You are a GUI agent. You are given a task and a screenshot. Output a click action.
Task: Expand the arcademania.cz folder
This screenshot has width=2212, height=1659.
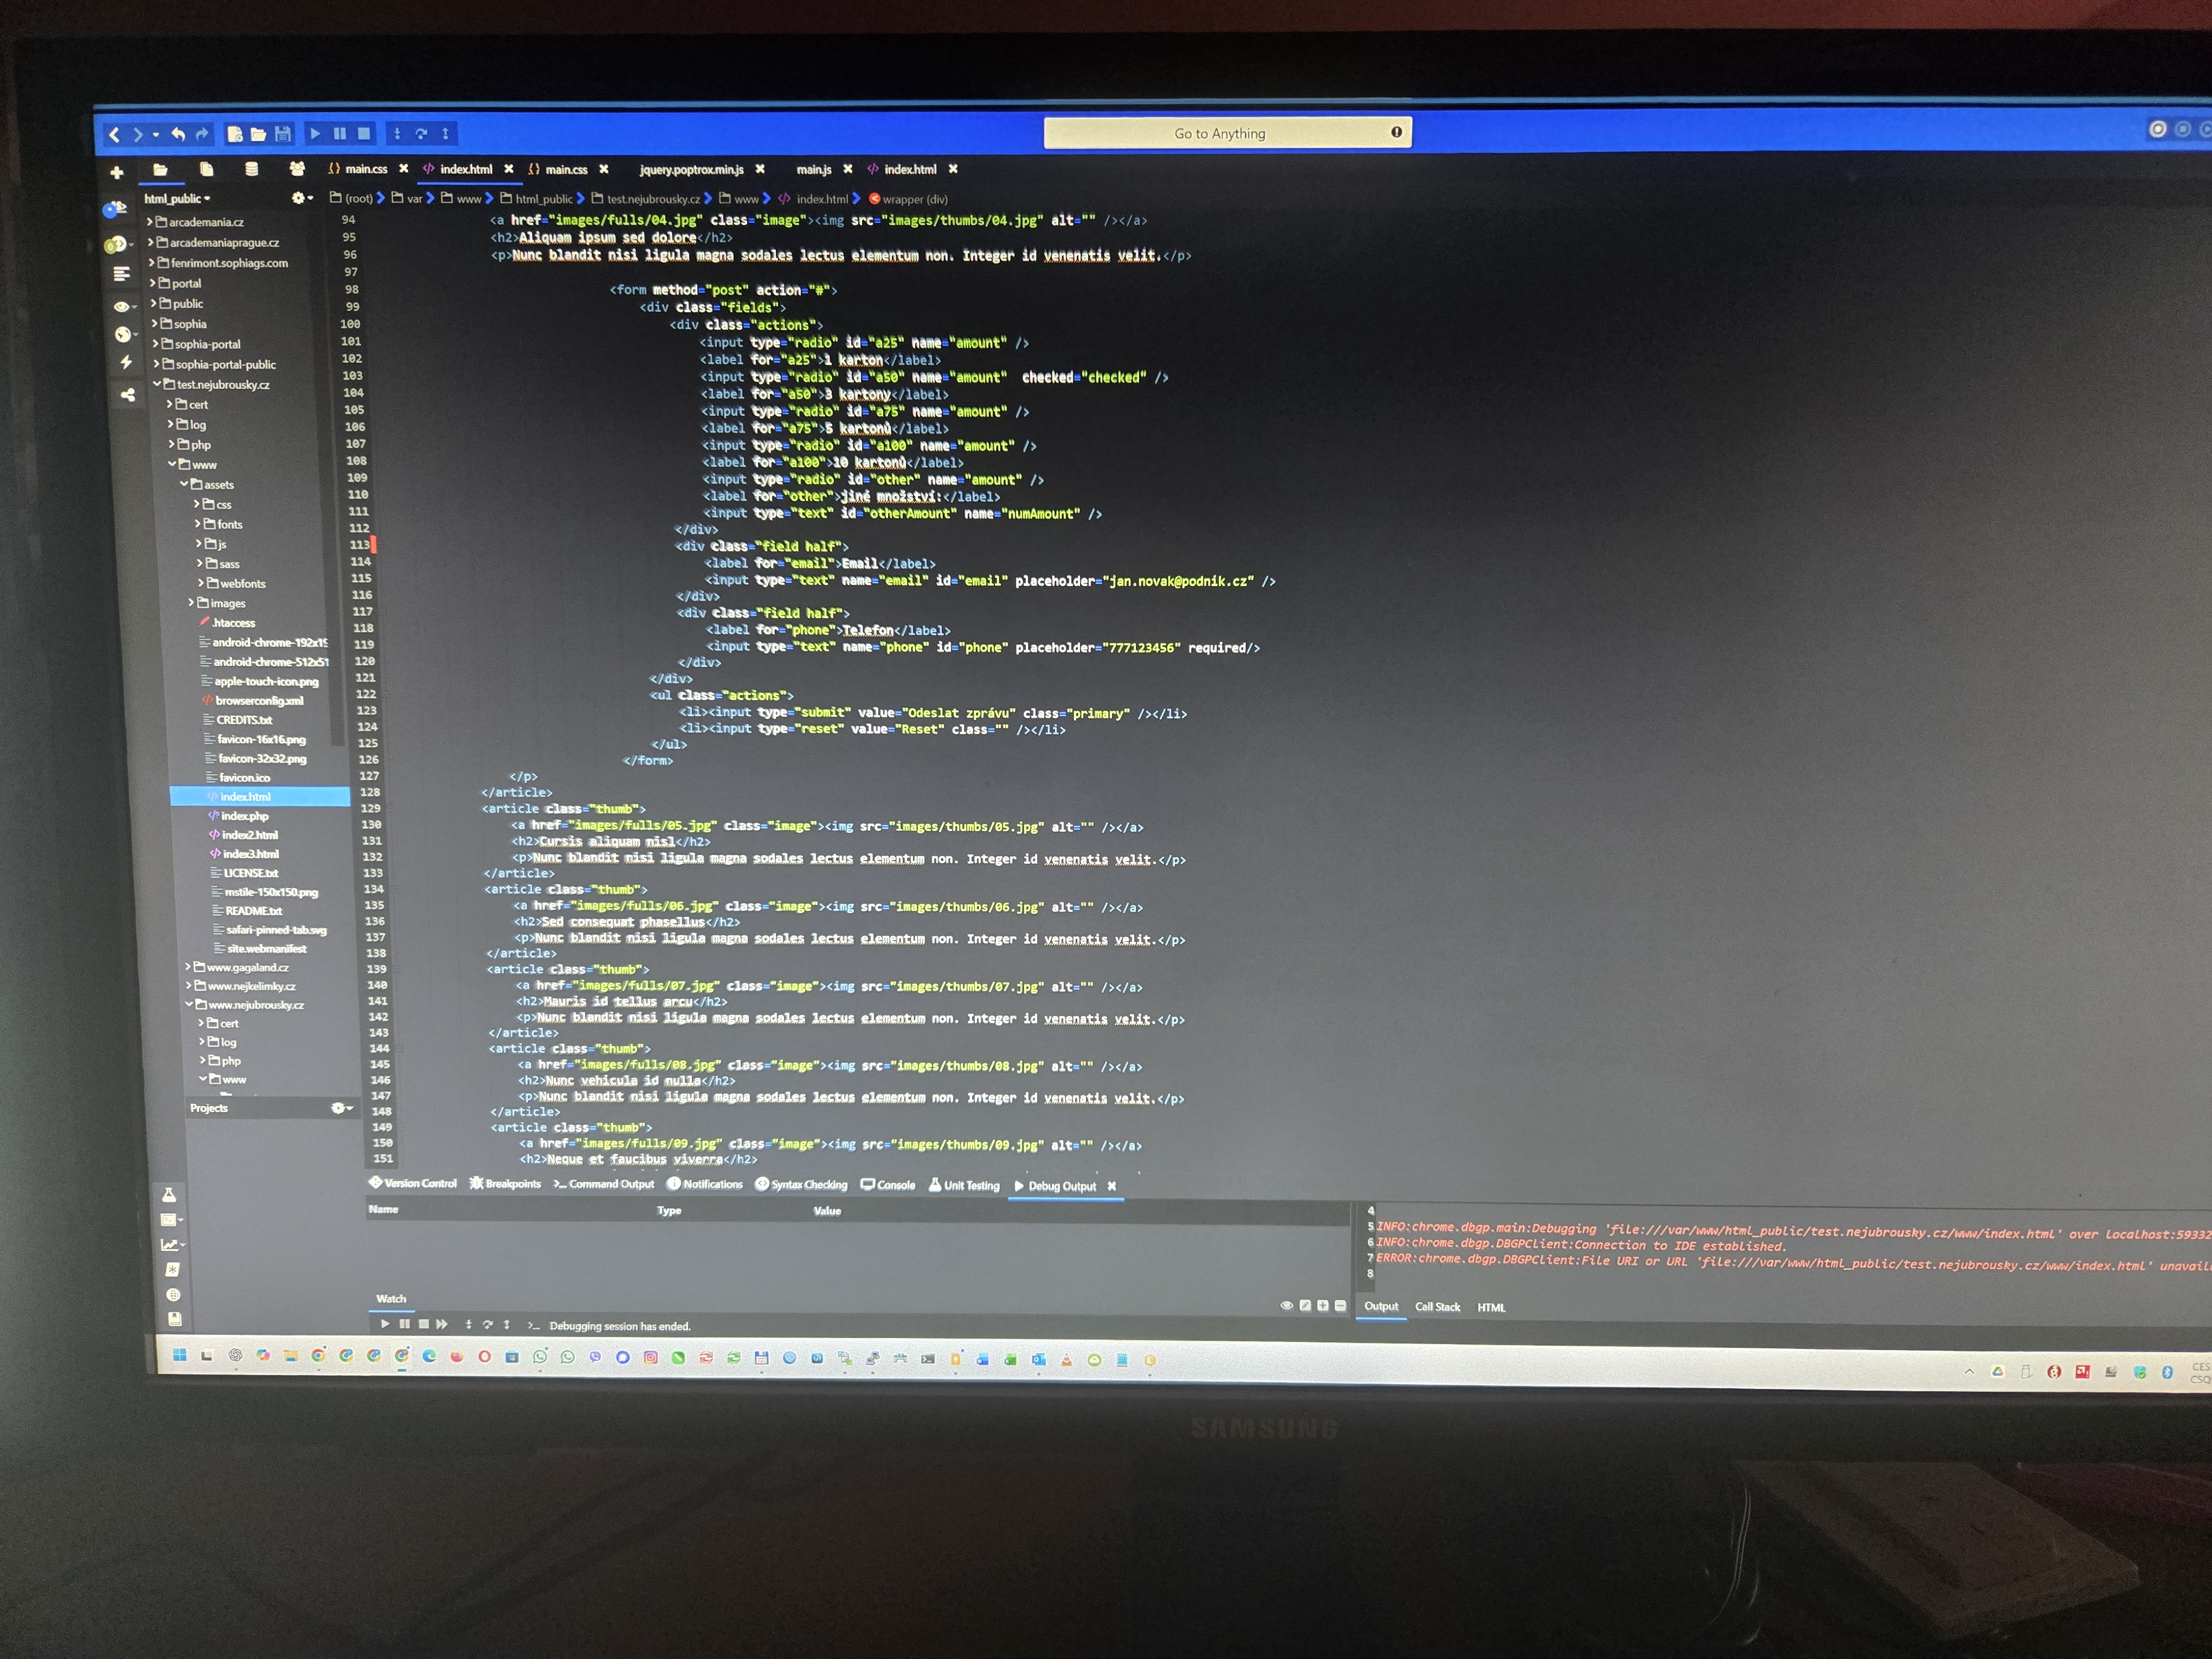[x=150, y=222]
